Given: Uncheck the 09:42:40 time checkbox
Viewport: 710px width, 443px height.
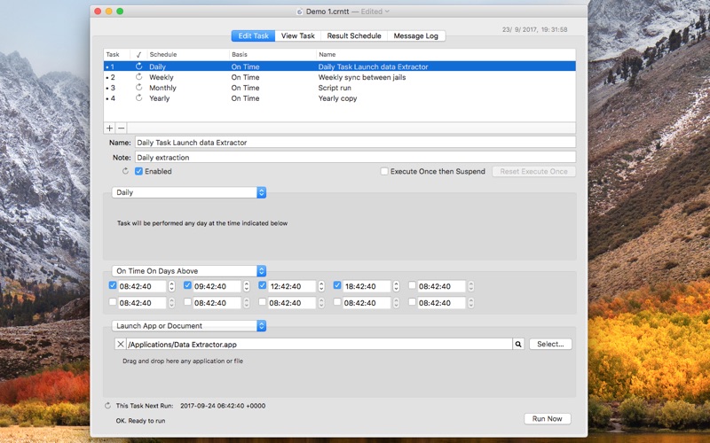Looking at the screenshot, I should [187, 285].
